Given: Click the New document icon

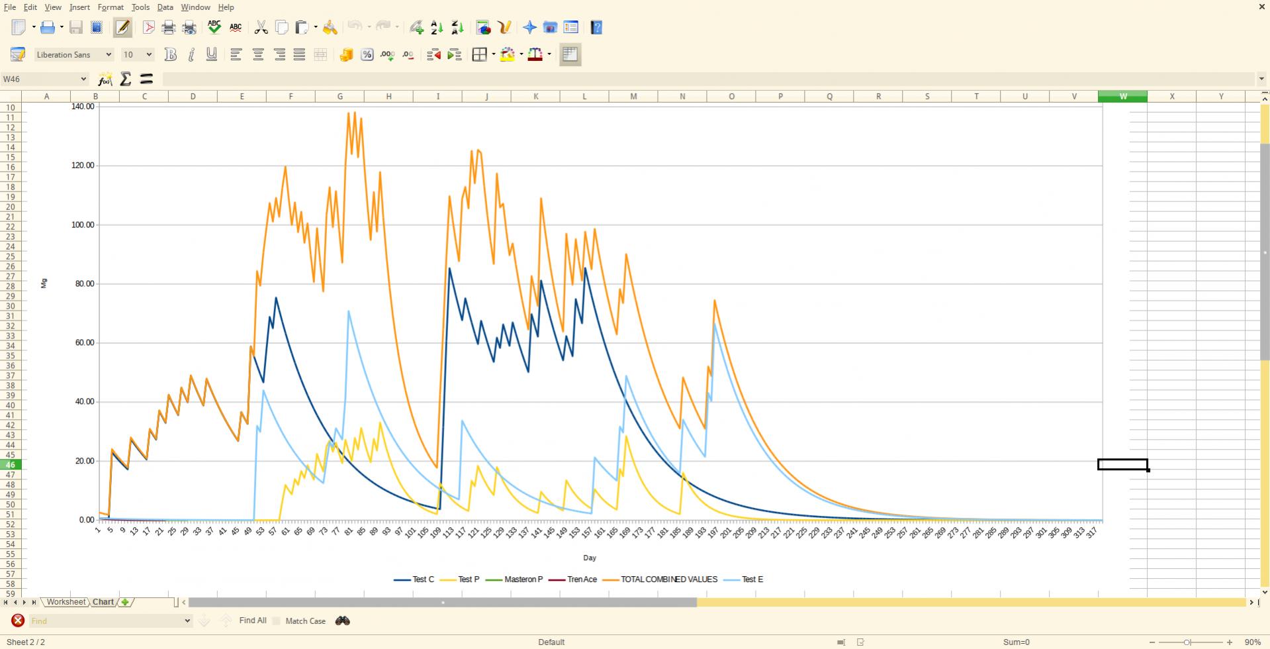Looking at the screenshot, I should 19,27.
